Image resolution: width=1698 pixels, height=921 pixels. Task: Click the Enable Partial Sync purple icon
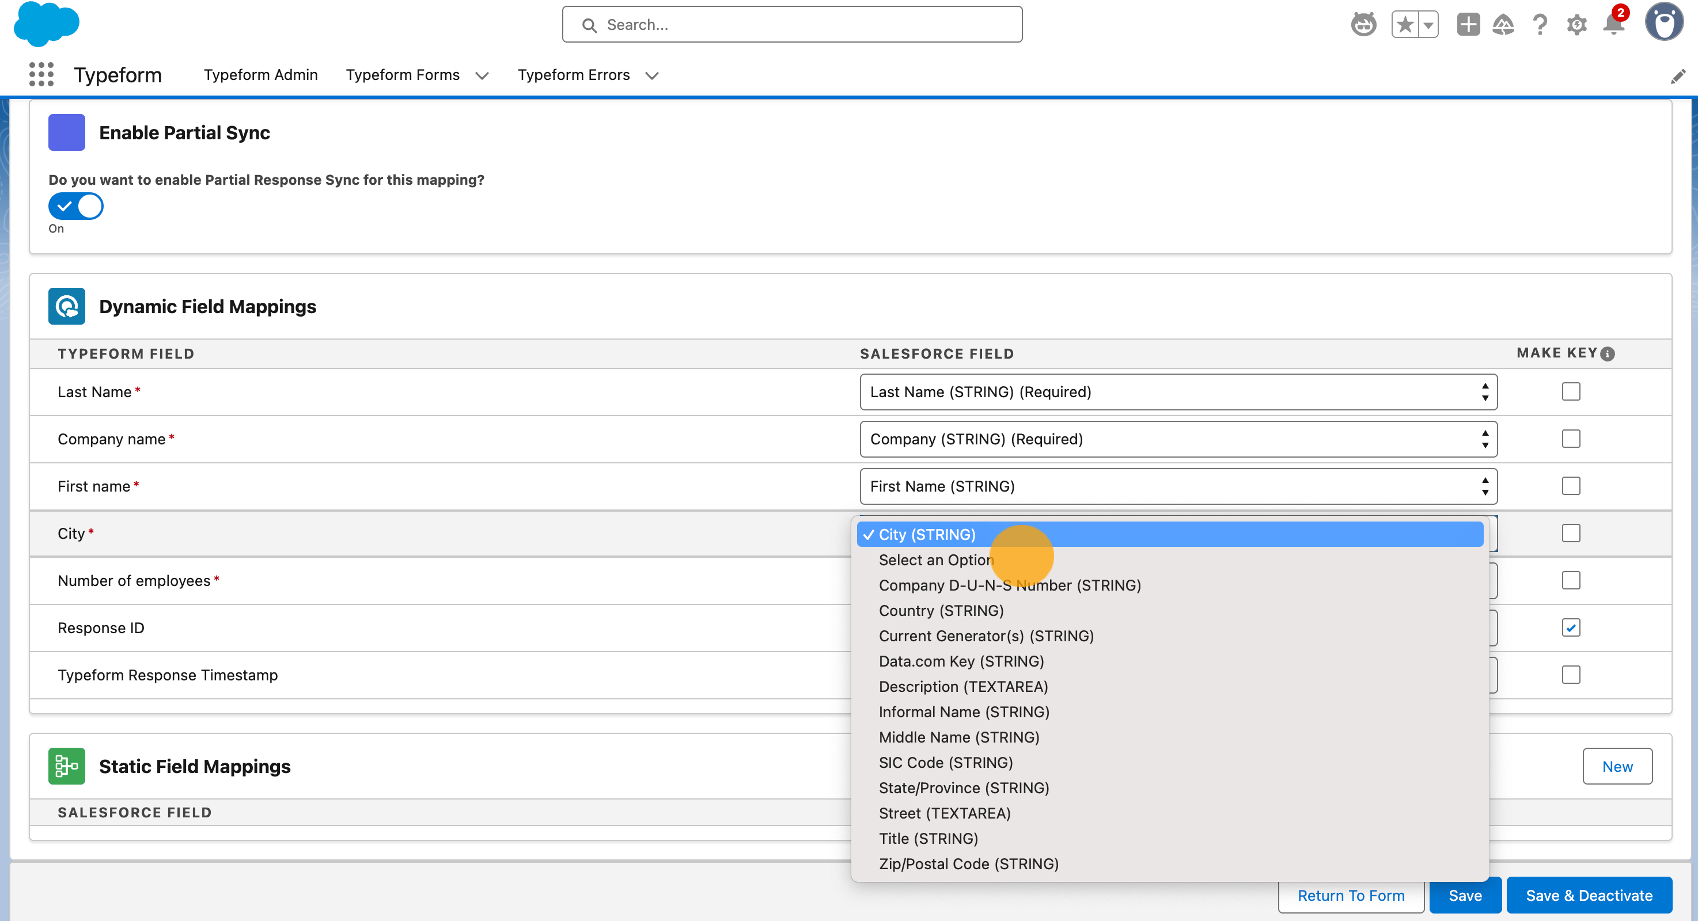pyautogui.click(x=67, y=132)
